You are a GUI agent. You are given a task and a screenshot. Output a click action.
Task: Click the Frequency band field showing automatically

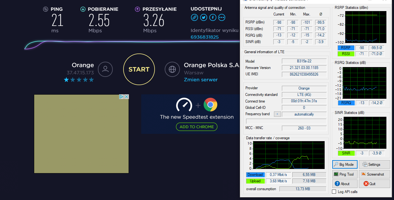tap(304, 114)
